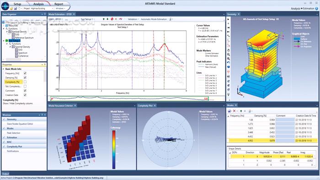Viewport: 320px width, 180px height.
Task: Select Reference Spectrum tree item
Action: [x=24, y=38]
